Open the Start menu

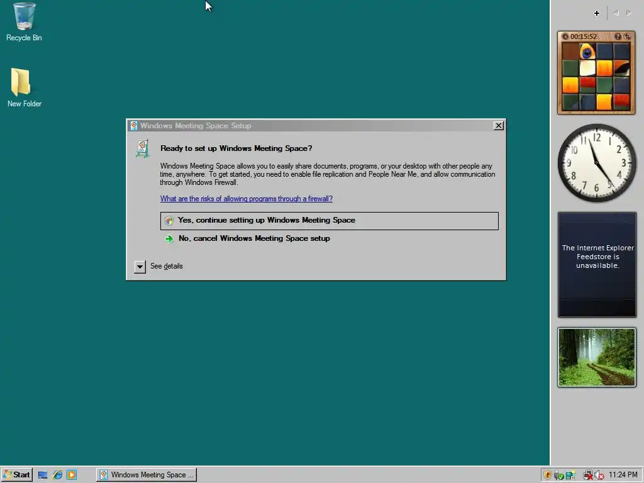[17, 475]
